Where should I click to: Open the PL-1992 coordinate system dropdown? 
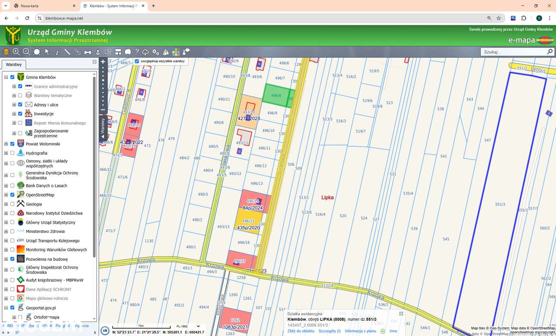pos(188,326)
